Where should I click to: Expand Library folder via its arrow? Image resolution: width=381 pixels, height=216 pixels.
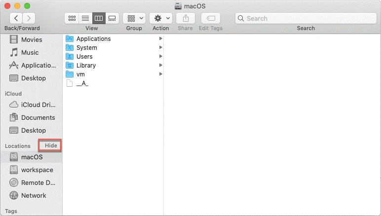160,65
